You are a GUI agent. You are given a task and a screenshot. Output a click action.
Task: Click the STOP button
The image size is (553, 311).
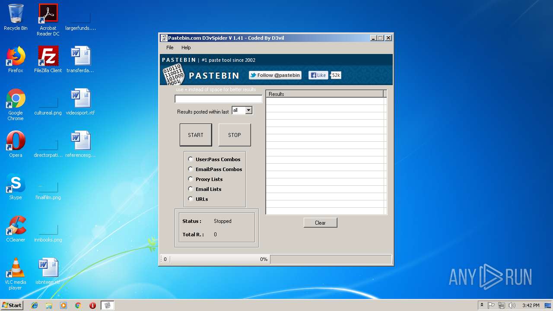(x=235, y=135)
